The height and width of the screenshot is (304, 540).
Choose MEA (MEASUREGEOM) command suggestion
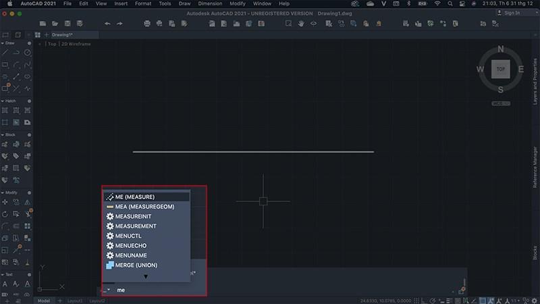pyautogui.click(x=146, y=207)
